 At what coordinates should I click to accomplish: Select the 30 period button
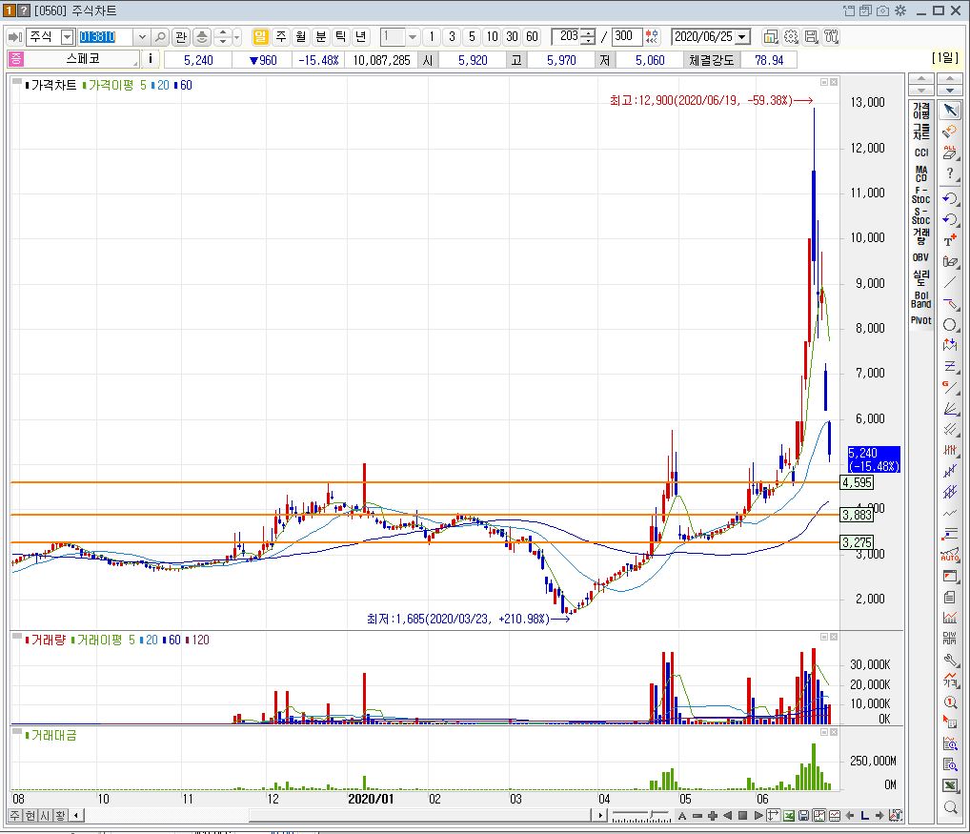pyautogui.click(x=513, y=37)
